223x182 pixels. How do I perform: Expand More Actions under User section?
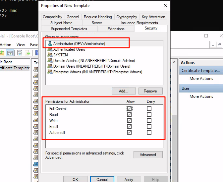pyautogui.click(x=201, y=96)
